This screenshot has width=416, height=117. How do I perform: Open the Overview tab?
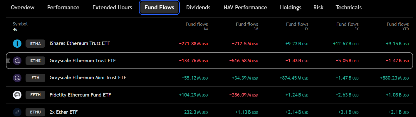(23, 8)
